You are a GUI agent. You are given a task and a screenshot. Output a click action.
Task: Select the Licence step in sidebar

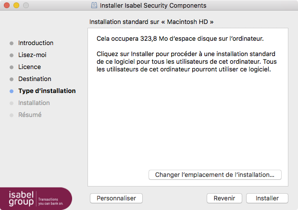(29, 67)
